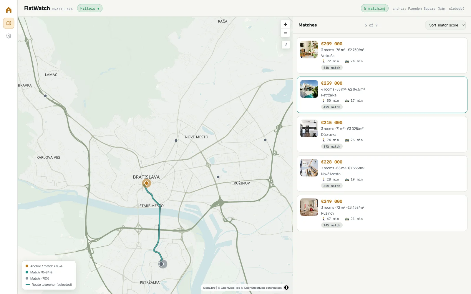Screen dimensions: 471x294
Task: Open the €259 000 Petržalka listing photo
Action: click(x=309, y=89)
